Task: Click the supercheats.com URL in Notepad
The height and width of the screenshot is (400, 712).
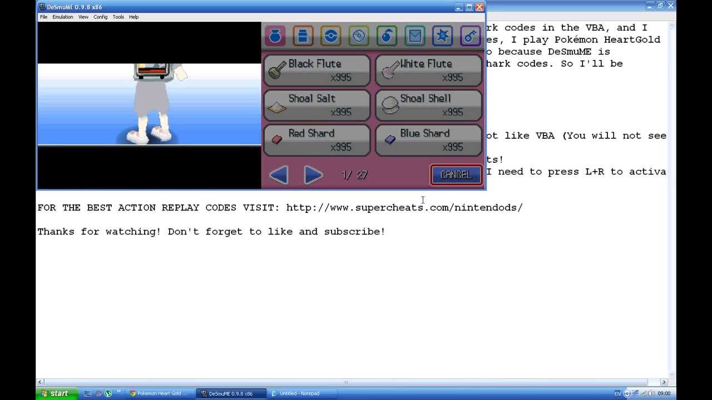Action: coord(404,207)
